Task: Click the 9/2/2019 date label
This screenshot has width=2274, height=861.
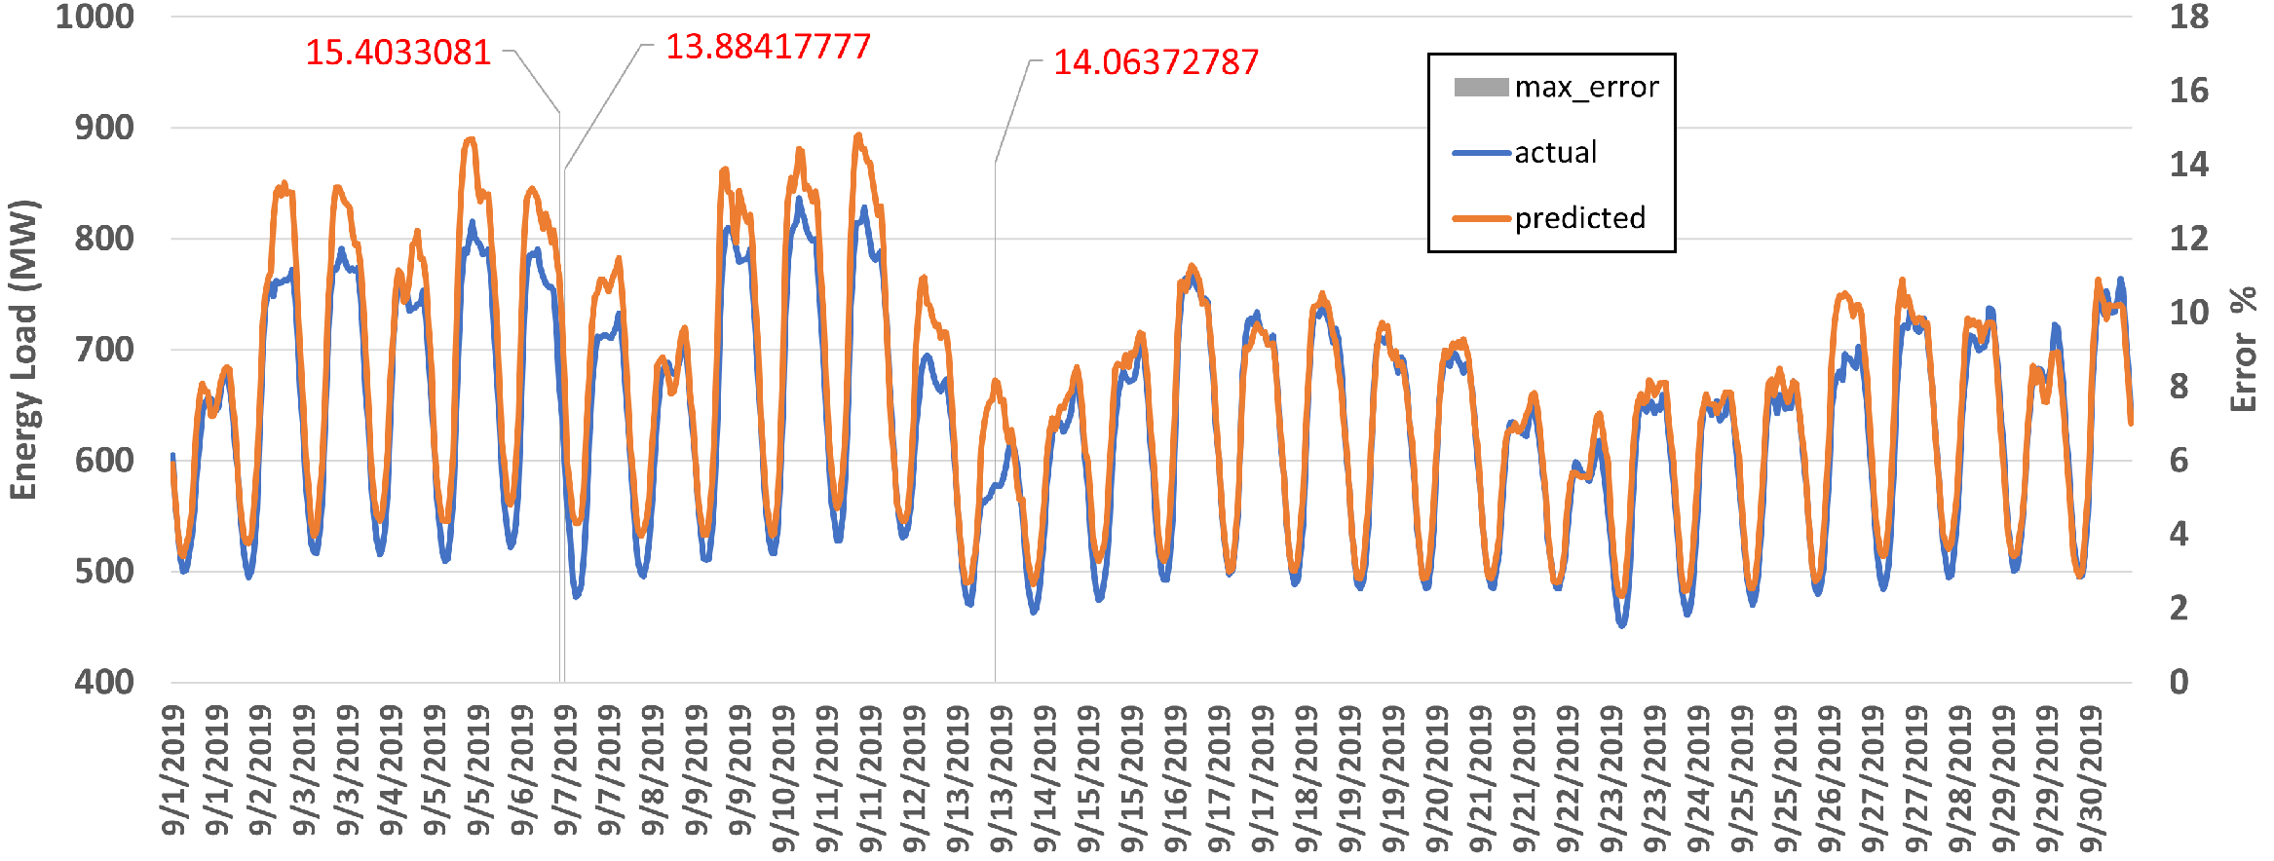Action: click(x=260, y=771)
